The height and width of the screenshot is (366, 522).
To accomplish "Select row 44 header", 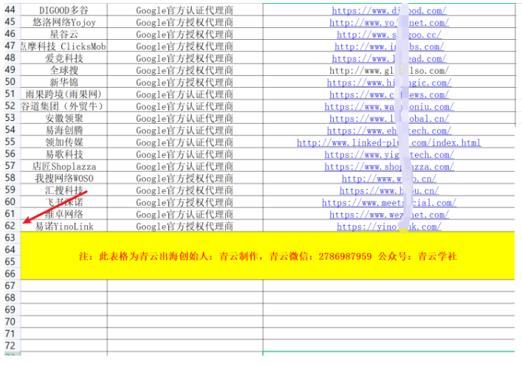I will pyautogui.click(x=10, y=10).
